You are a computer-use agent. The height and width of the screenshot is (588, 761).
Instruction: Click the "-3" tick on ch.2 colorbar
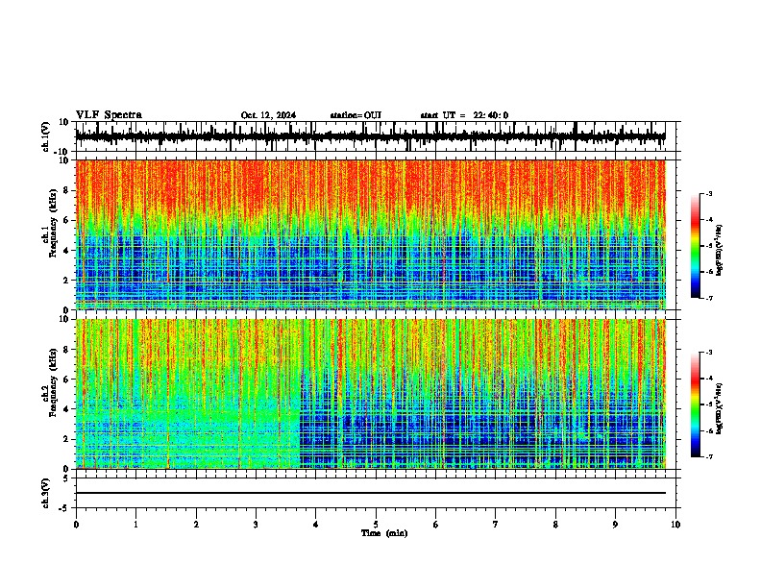tap(709, 353)
